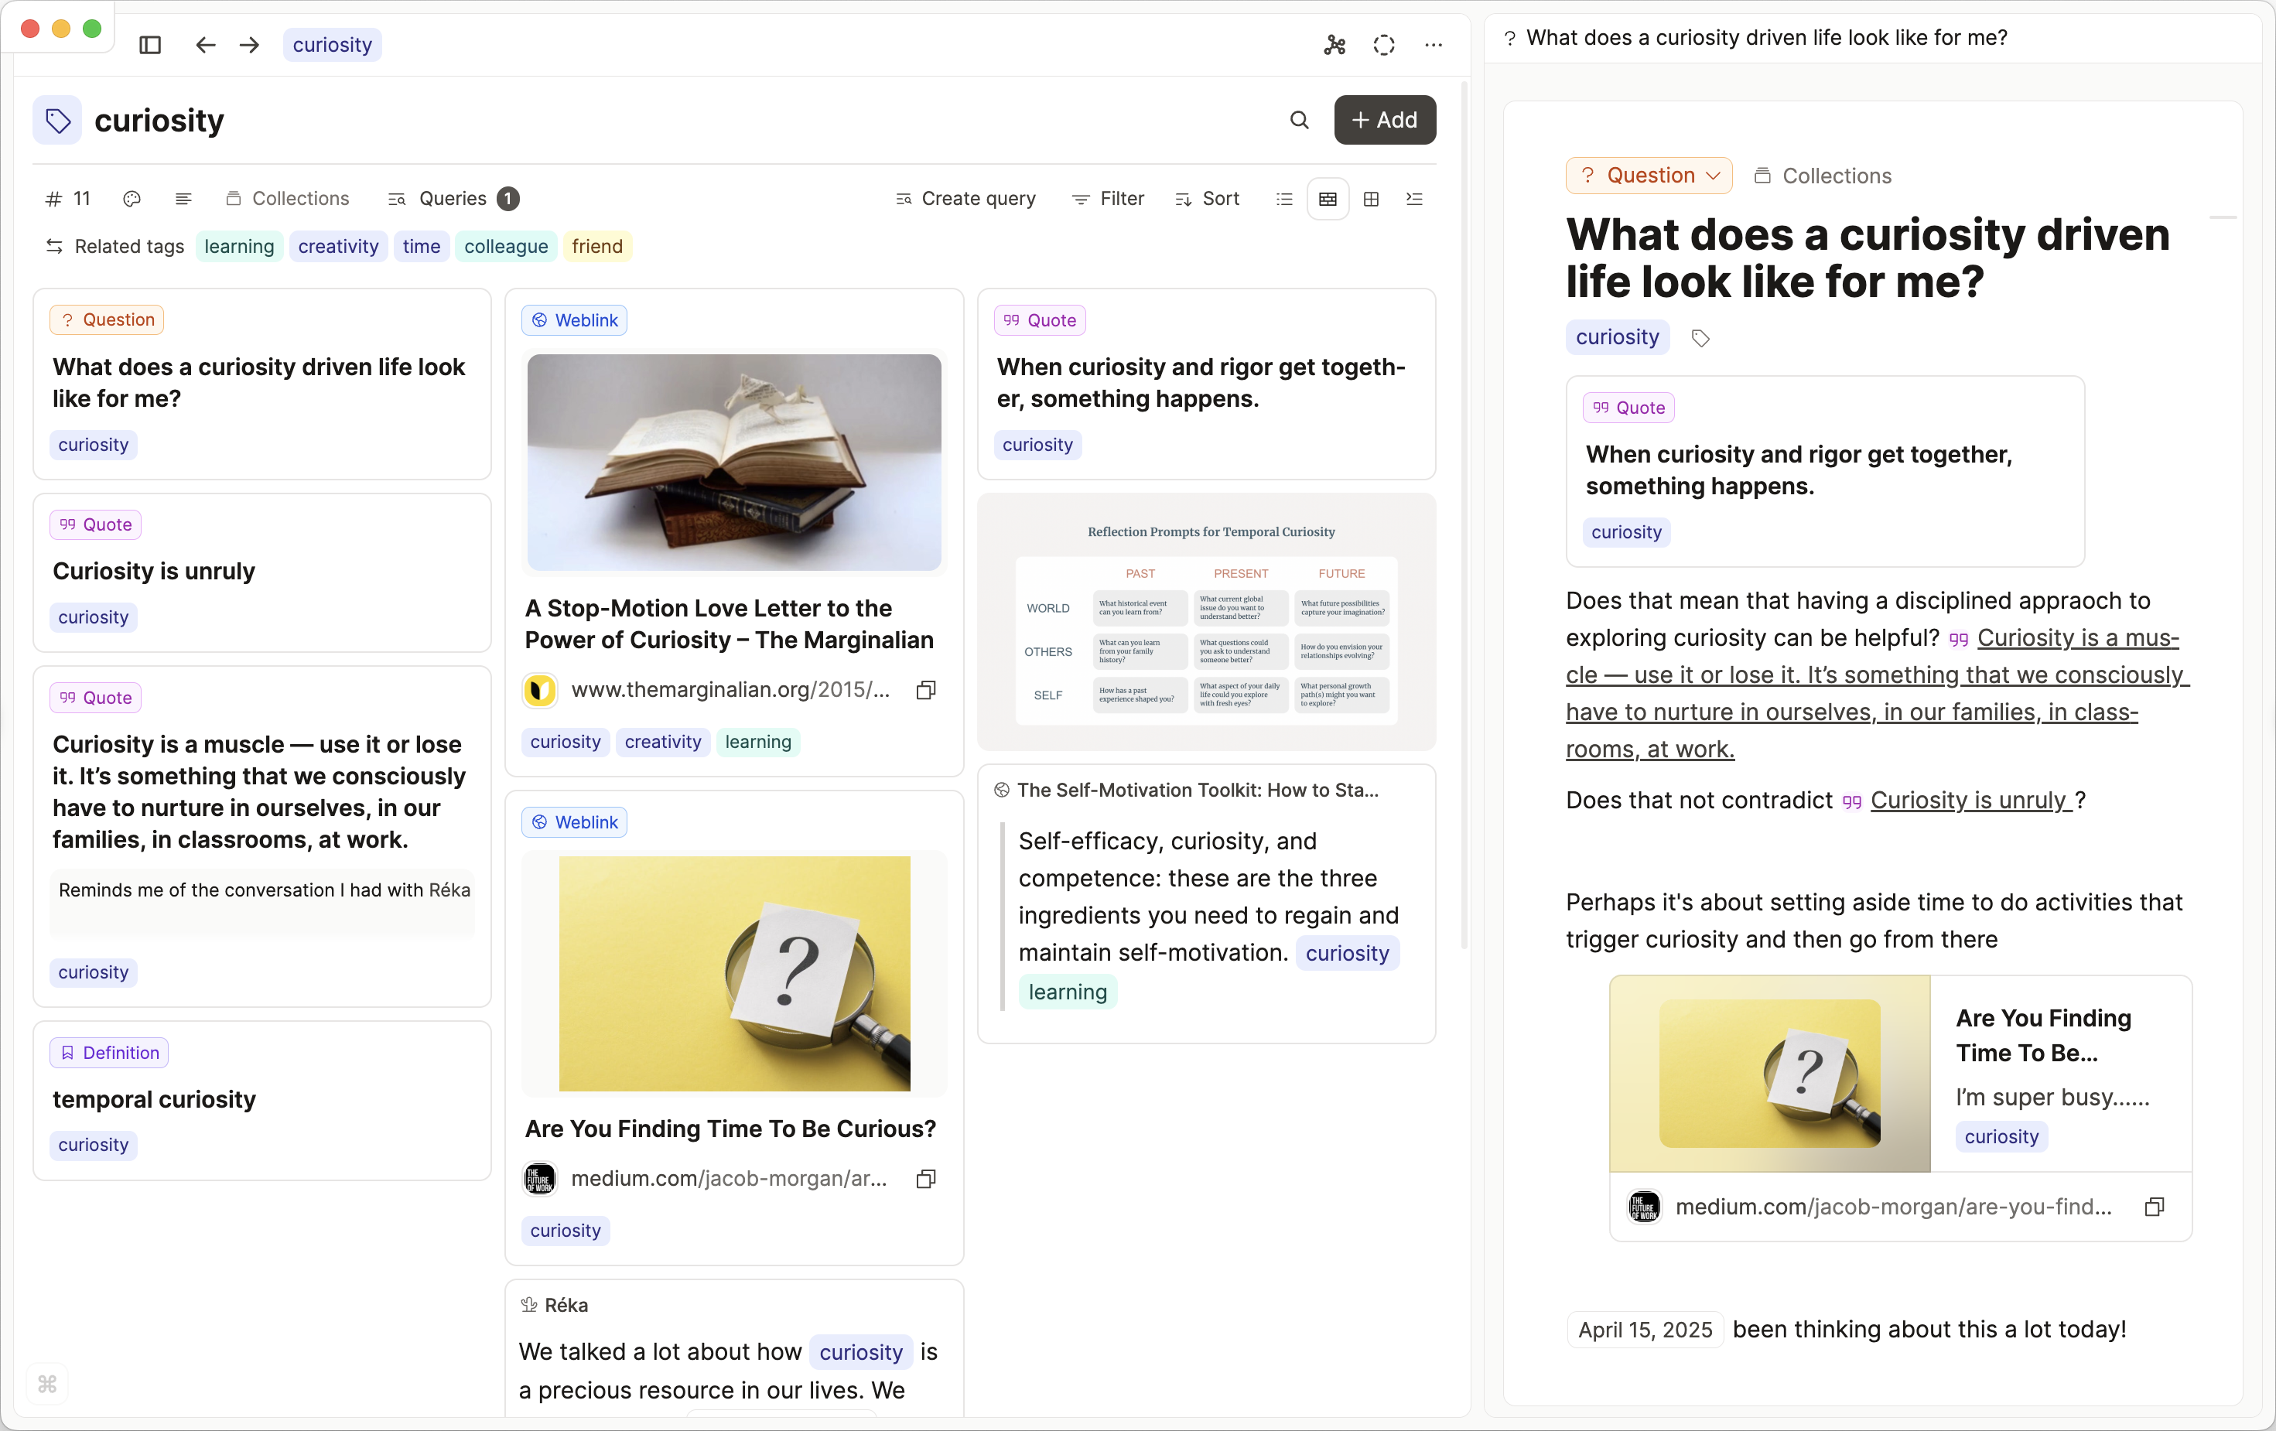Open the Sort options
This screenshot has width=2276, height=1431.
pos(1207,199)
